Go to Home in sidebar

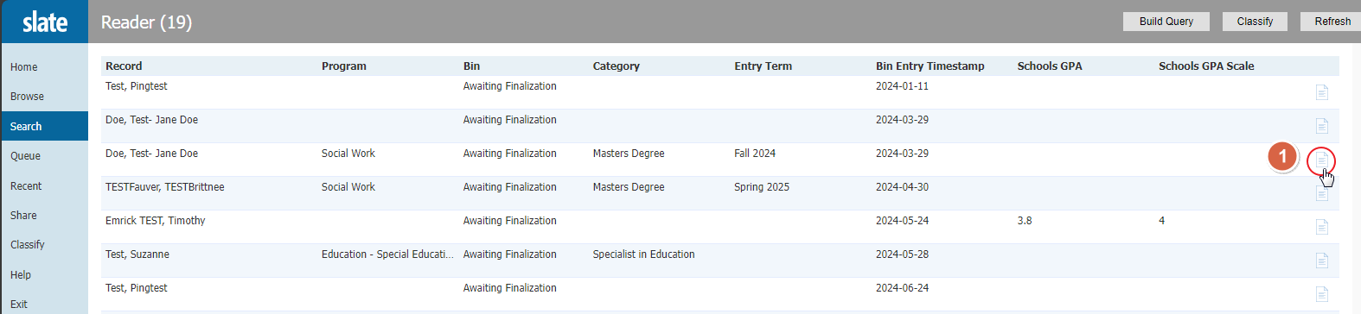tap(24, 67)
